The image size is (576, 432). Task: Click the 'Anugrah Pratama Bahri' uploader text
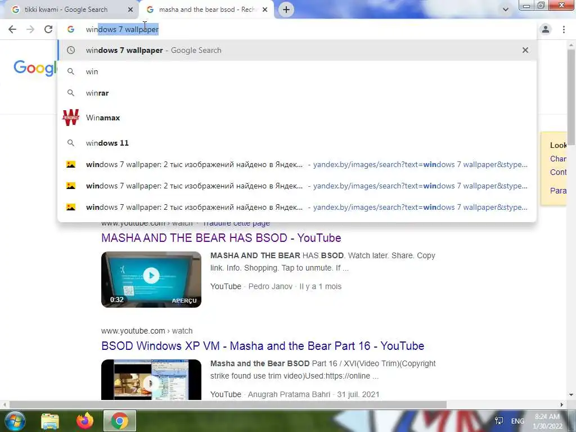point(289,394)
